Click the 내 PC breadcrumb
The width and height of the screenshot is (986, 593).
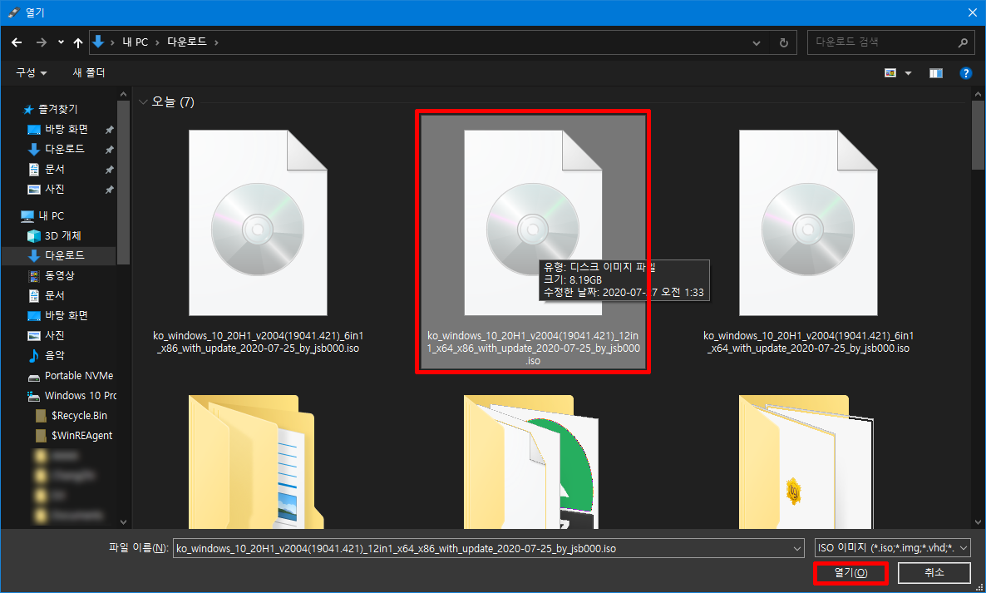pos(135,42)
